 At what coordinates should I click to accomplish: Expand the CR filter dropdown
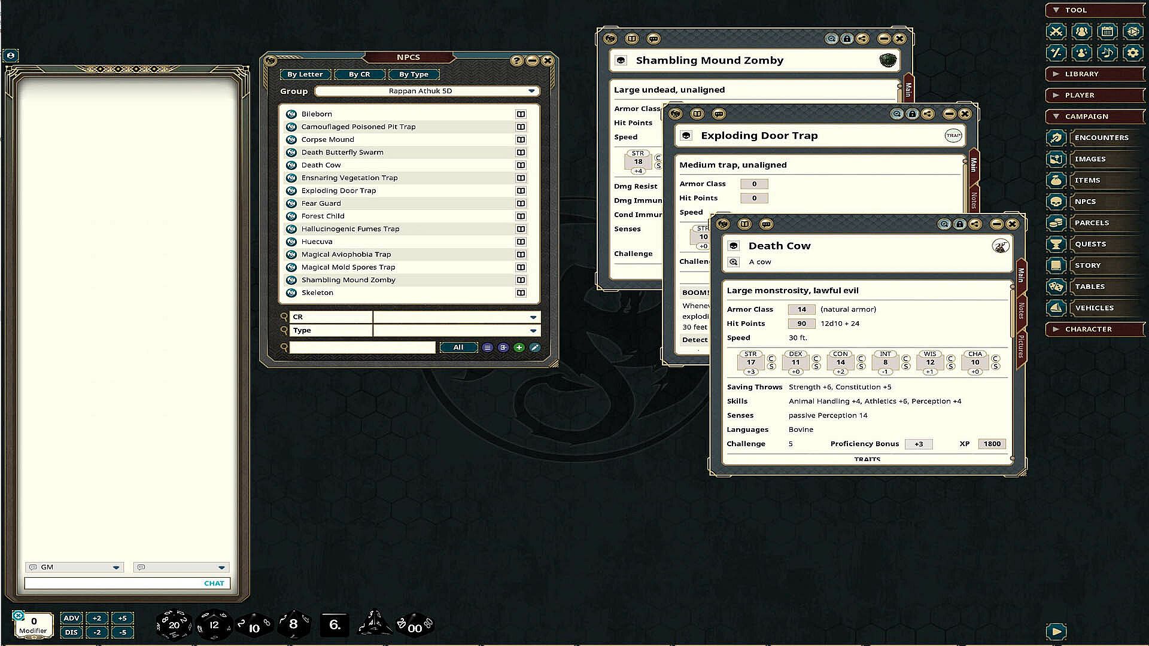(x=533, y=317)
